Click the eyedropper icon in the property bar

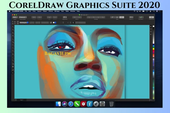51,22
